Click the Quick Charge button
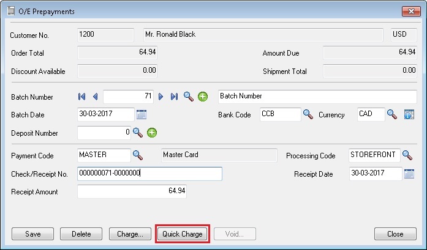427x250 pixels. point(183,234)
